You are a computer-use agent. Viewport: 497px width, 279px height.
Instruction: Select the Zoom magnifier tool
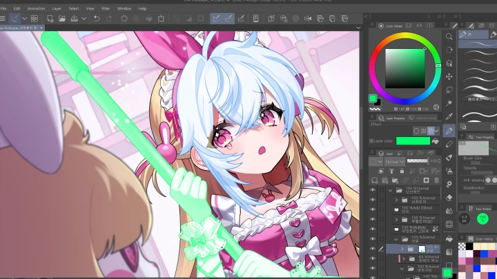[449, 37]
